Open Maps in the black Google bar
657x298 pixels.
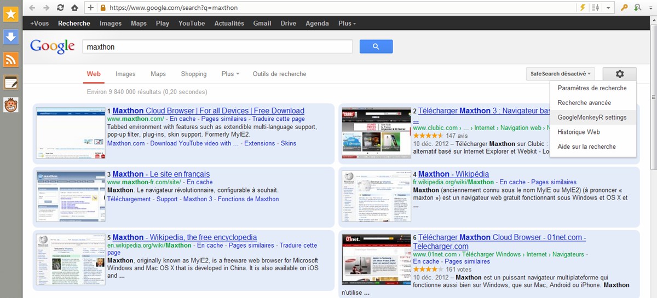pos(139,24)
